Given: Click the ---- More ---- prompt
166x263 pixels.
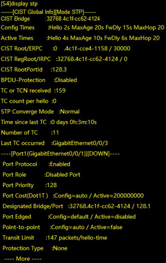Looking at the screenshot, I should click(23, 259).
